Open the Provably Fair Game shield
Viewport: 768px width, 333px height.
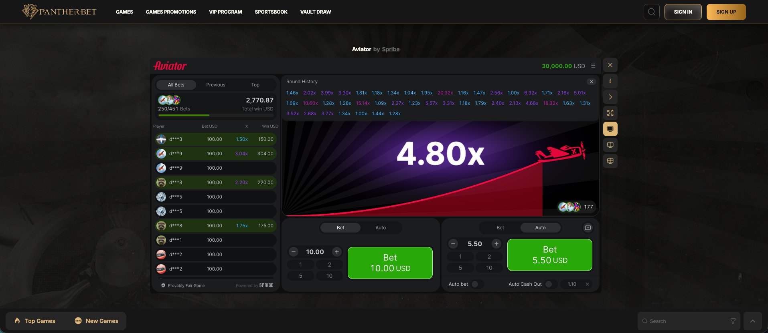coord(163,285)
